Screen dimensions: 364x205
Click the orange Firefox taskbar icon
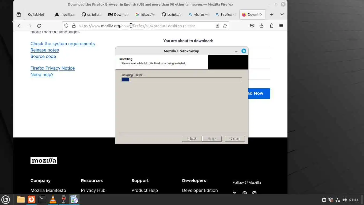click(32, 199)
